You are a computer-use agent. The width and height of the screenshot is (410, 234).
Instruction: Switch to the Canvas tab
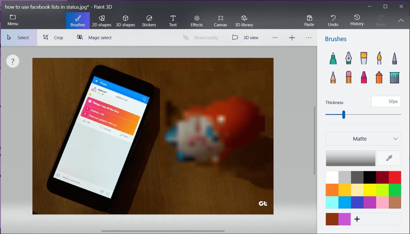click(x=221, y=21)
